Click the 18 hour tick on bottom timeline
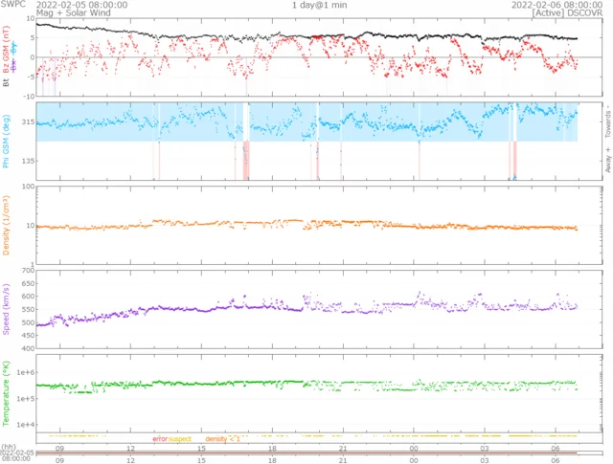 273,460
